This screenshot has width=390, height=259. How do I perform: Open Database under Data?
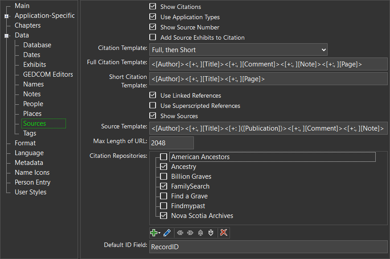(37, 45)
